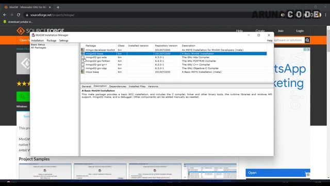Reload the SourceForge page
The width and height of the screenshot is (330, 186).
[x=19, y=15]
